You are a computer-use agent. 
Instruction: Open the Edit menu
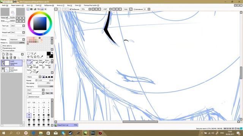tap(17, 5)
